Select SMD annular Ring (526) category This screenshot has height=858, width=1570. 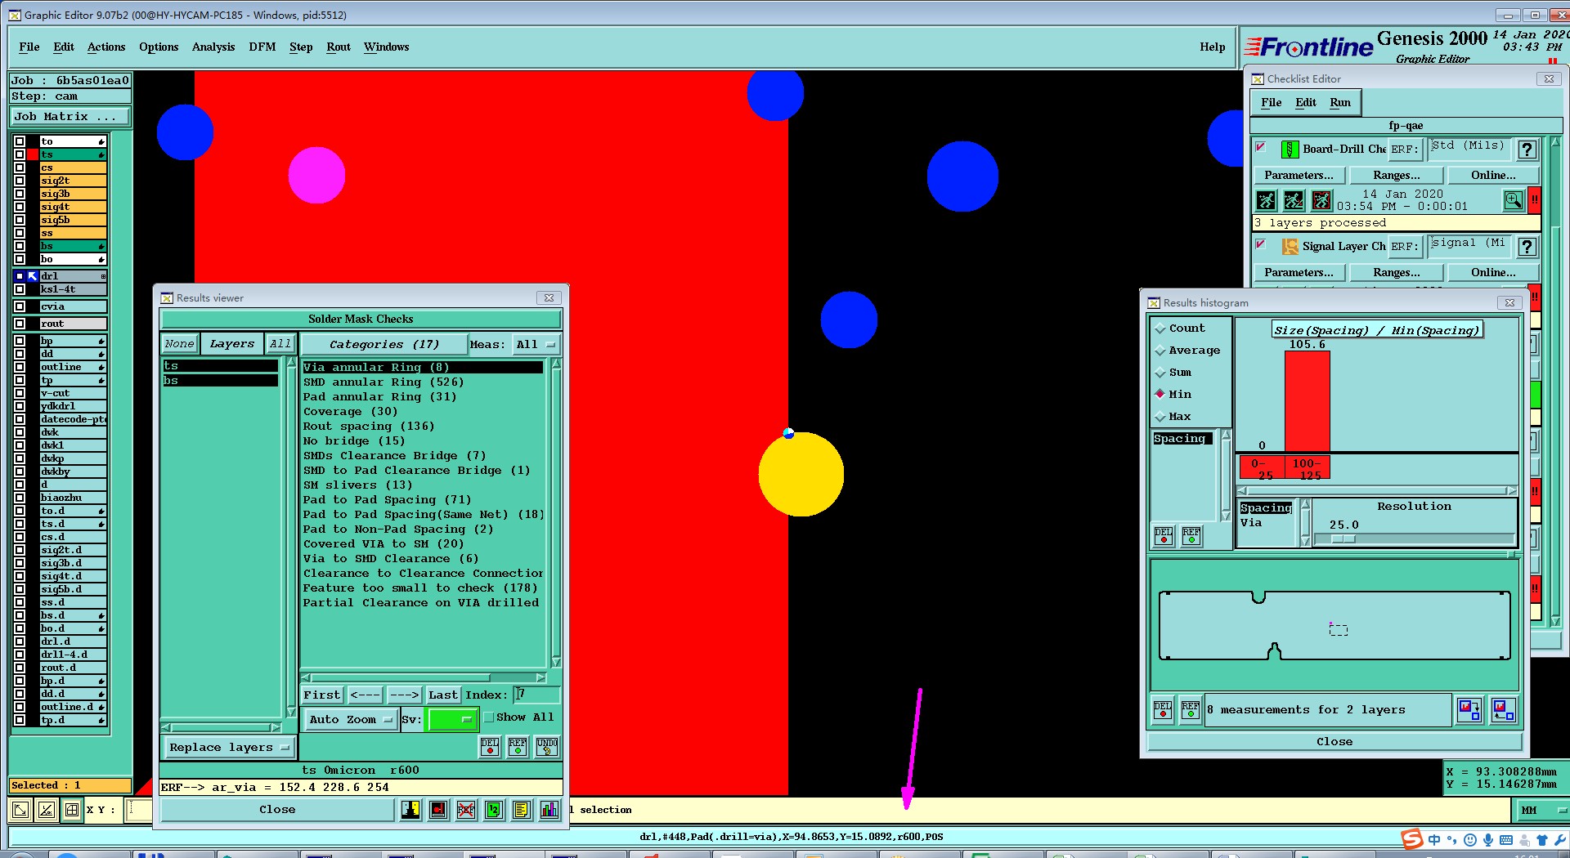click(x=422, y=382)
